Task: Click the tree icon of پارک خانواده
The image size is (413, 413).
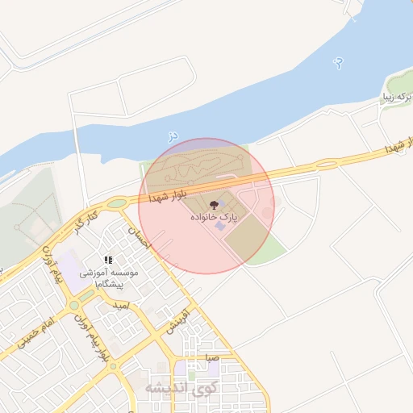Action: [x=214, y=205]
